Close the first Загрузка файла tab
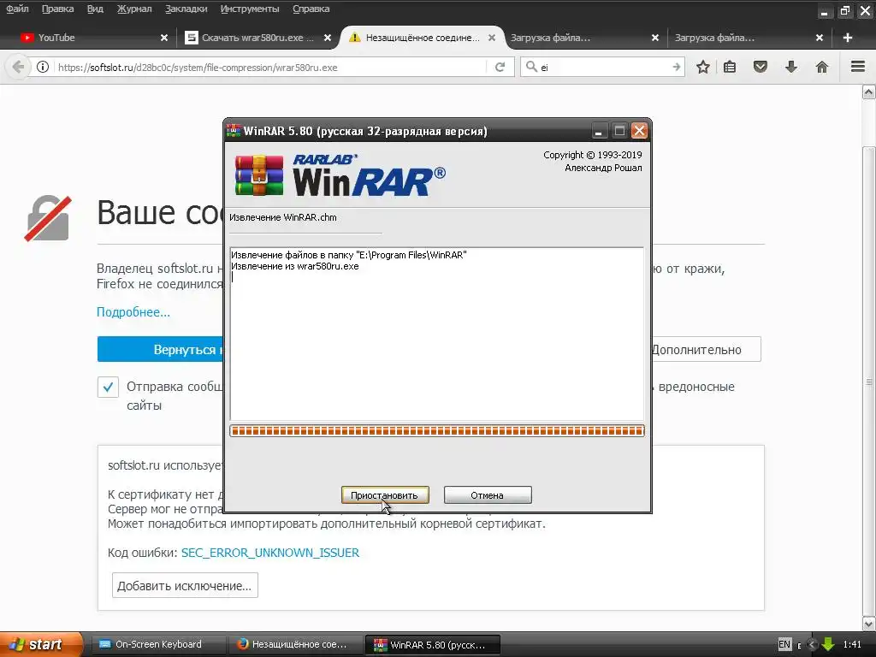This screenshot has height=657, width=876. (x=655, y=38)
